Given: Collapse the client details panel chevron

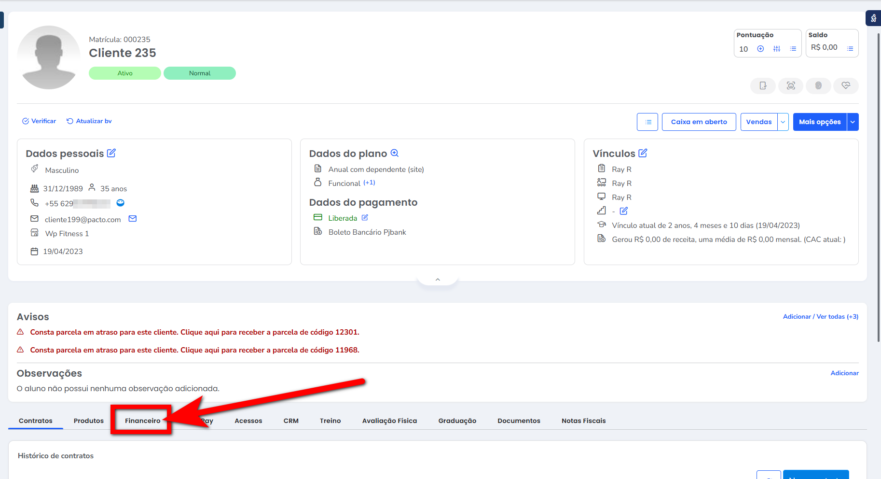Looking at the screenshot, I should tap(438, 280).
